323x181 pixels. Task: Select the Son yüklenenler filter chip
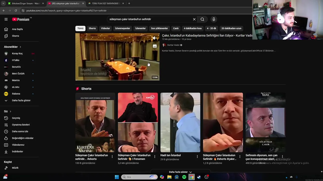pos(159,28)
